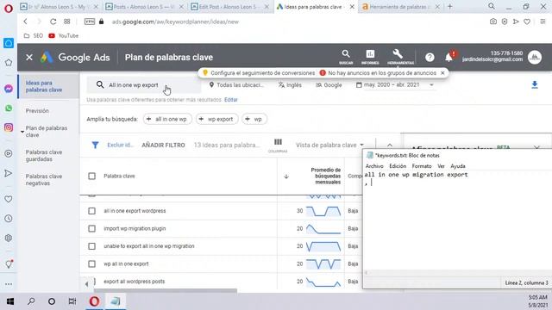Open Google Ads search (Buscar) tool

(346, 57)
